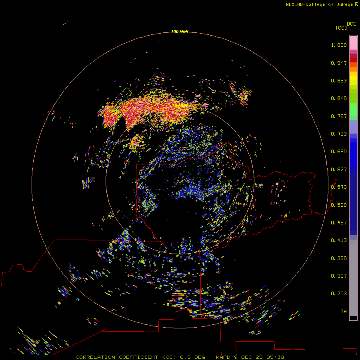Click the 0.467 legend value
This screenshot has height=360, width=360.
339,223
